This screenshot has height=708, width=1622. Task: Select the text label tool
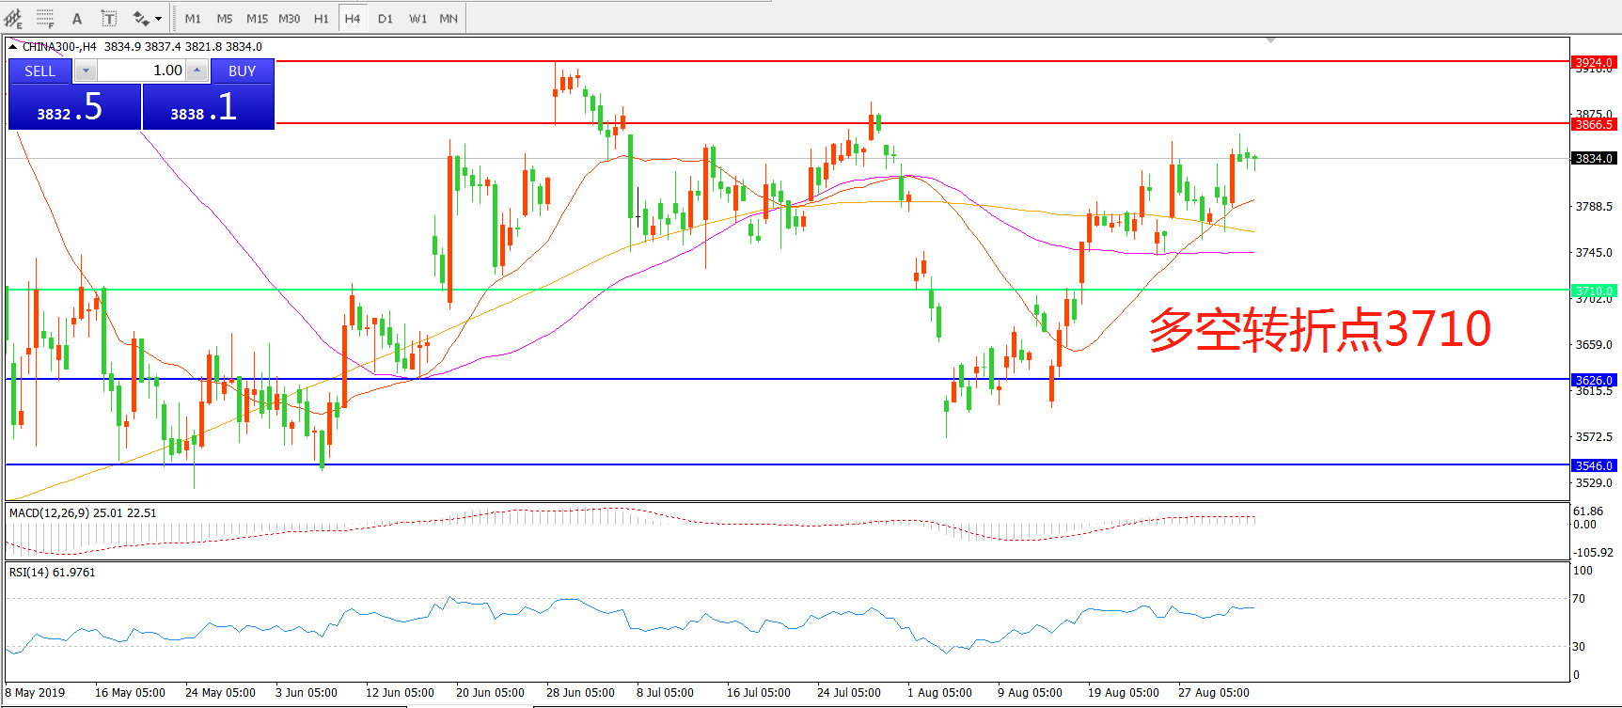click(x=109, y=18)
